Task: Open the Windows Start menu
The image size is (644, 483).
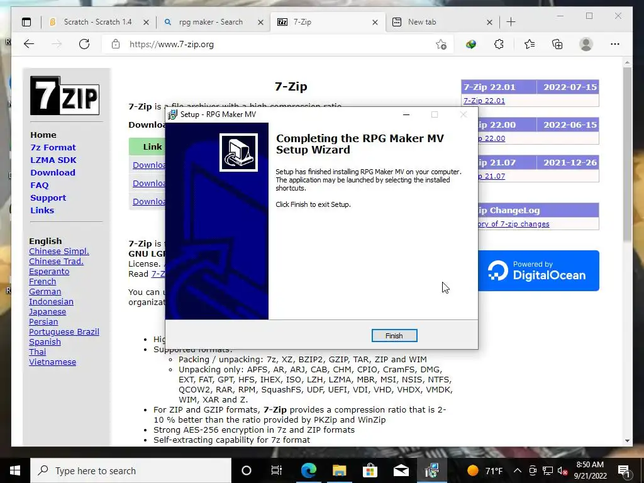Action: click(x=15, y=470)
